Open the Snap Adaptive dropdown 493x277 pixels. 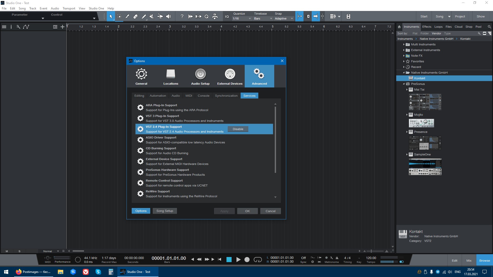[283, 18]
